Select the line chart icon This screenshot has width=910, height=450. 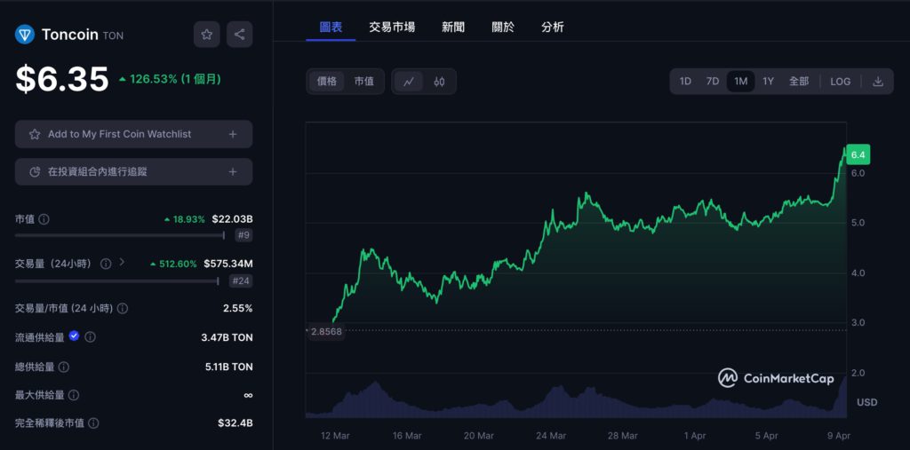pos(409,82)
